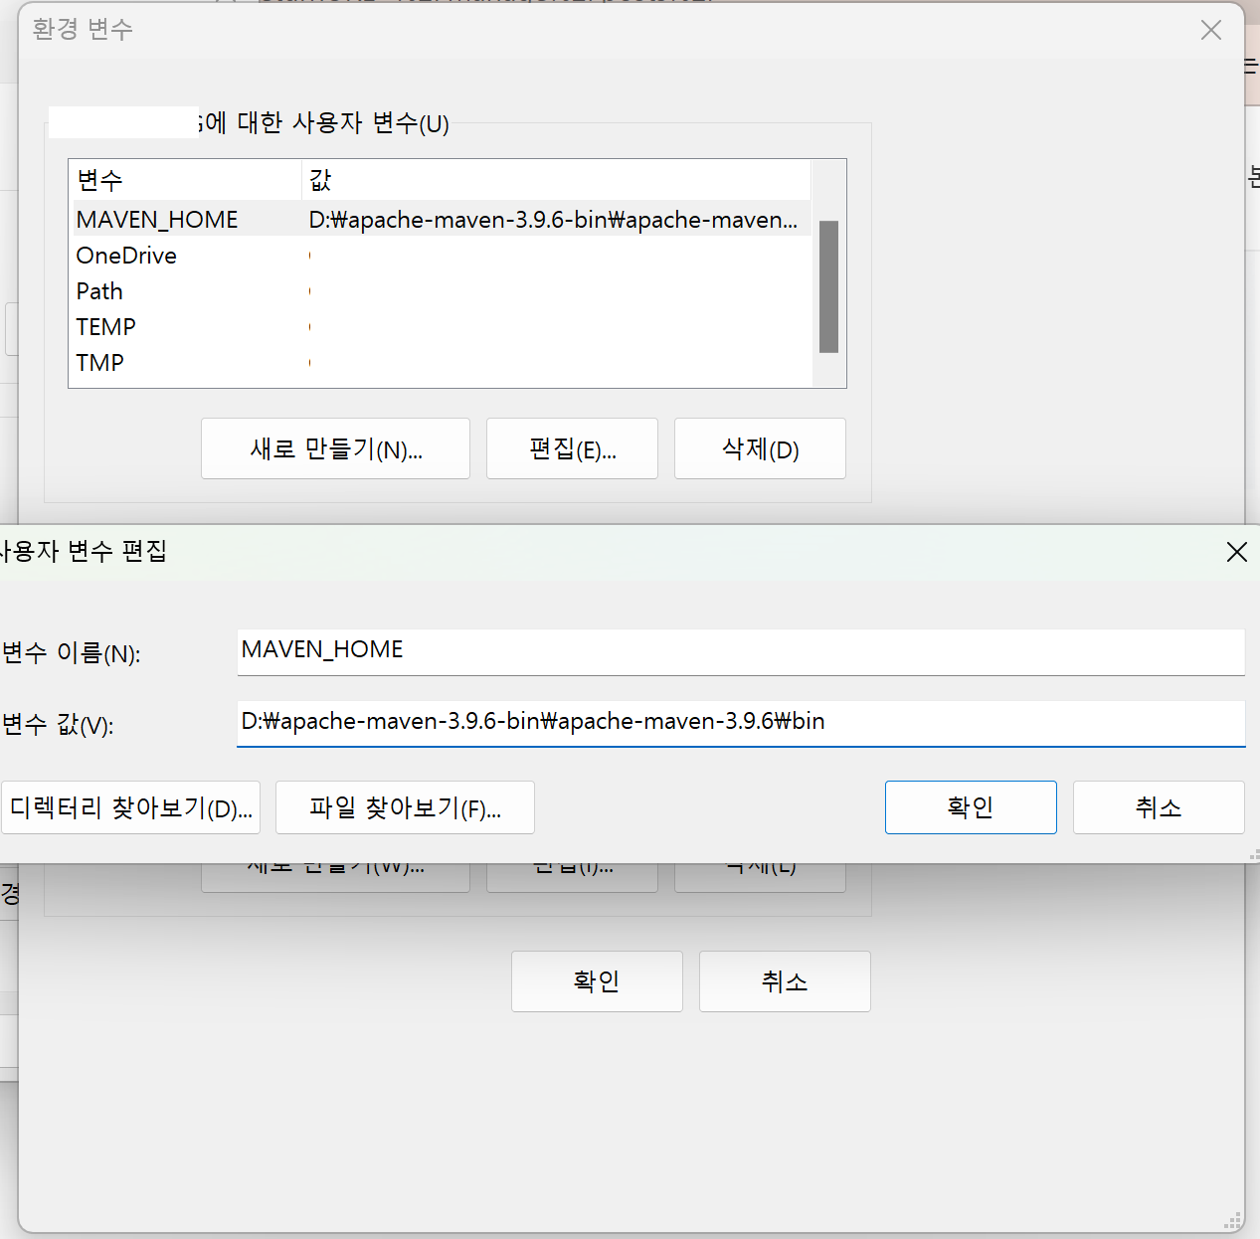This screenshot has height=1239, width=1260.
Task: Click 확인 in the 환경 변수 window
Action: 597,981
